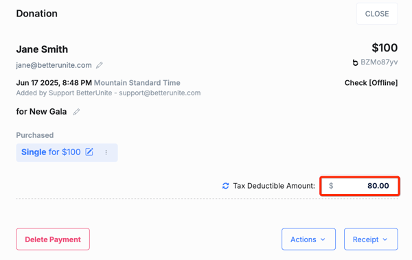Image resolution: width=412 pixels, height=260 pixels.
Task: Click the BetterUnite logo icon near BZMo87yv
Action: coord(355,62)
